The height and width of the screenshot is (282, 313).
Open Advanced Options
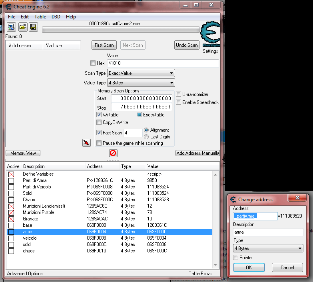(25, 274)
